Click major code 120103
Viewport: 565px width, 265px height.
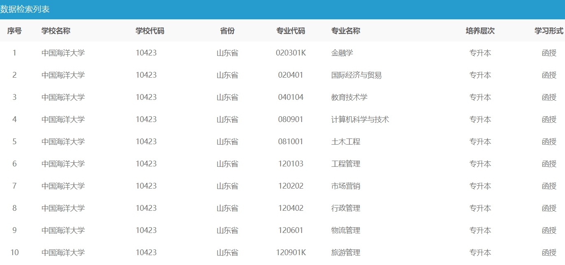291,164
